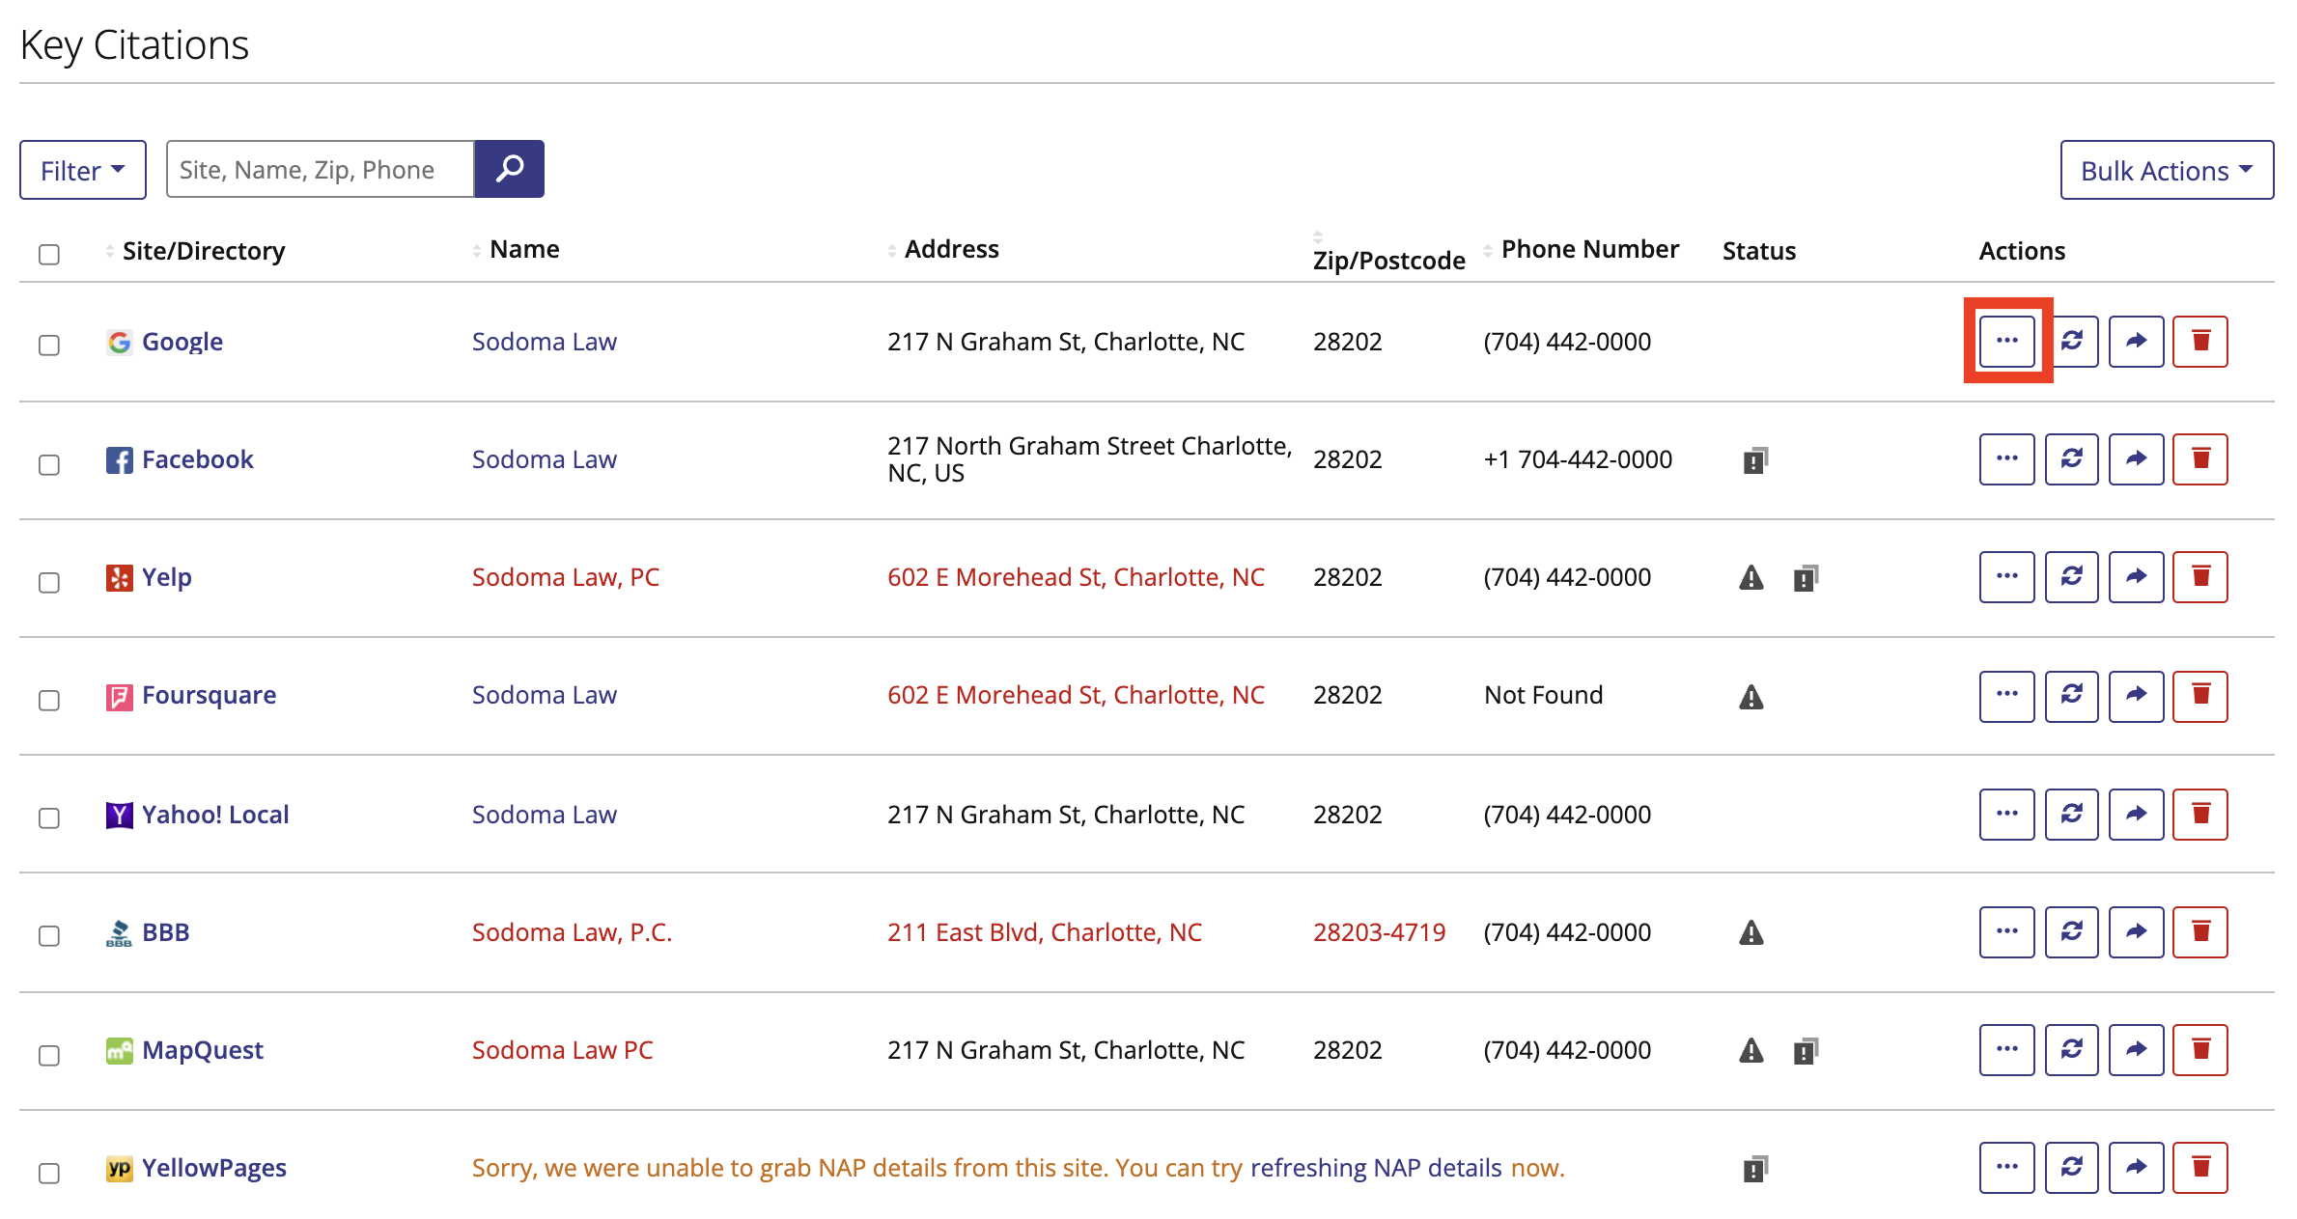The height and width of the screenshot is (1219, 2297).
Task: Open the Sodoma Law name link on Yahoo! Local
Action: (x=544, y=814)
